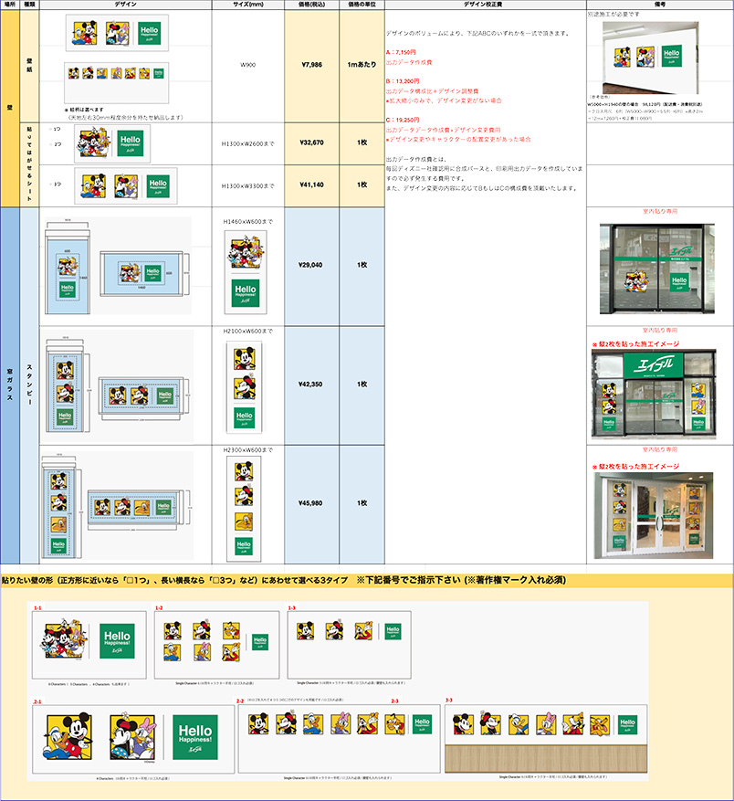Choose the layout sample labeled 1-1
The height and width of the screenshot is (801, 734).
pos(89,645)
